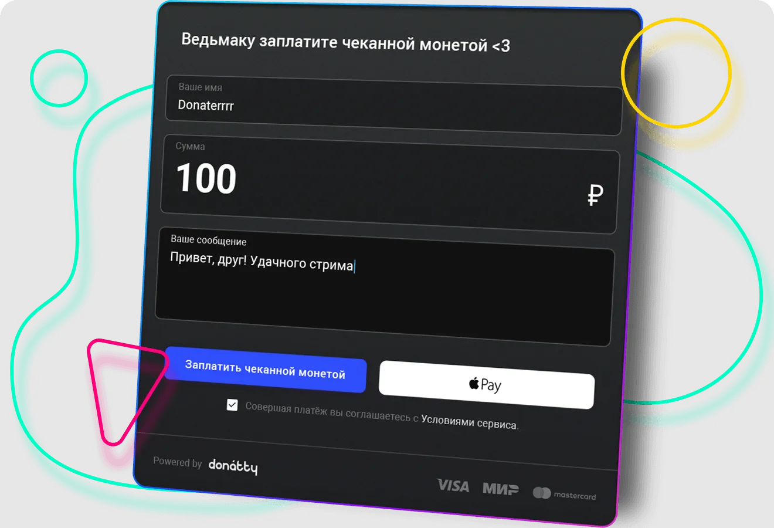
Task: Click the Apple logo in Pay button
Action: (x=474, y=384)
